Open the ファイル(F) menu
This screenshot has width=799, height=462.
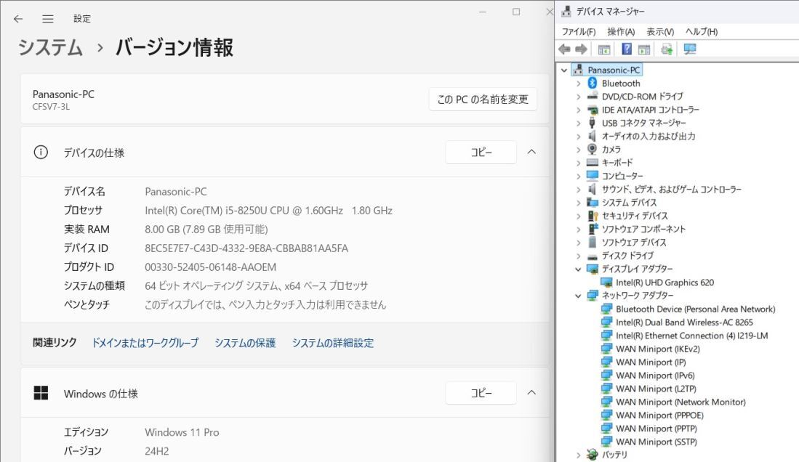click(579, 31)
